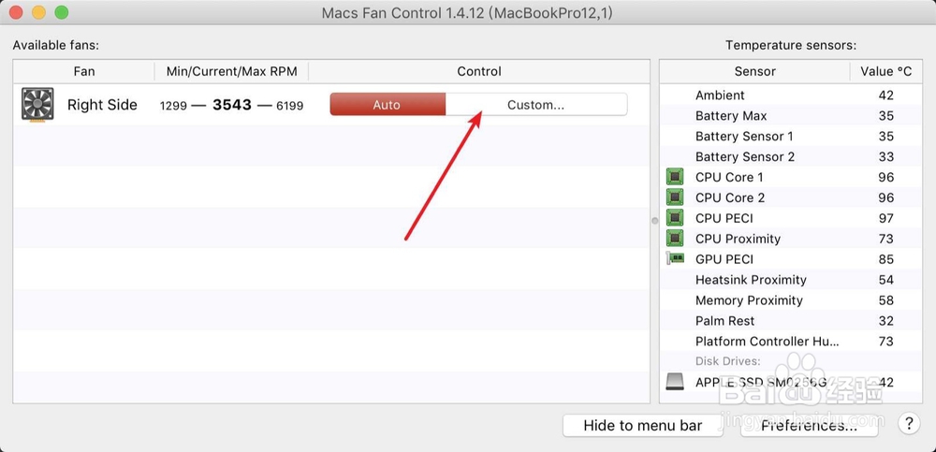936x452 pixels.
Task: Click the CPU PECI chip icon
Action: coord(675,218)
